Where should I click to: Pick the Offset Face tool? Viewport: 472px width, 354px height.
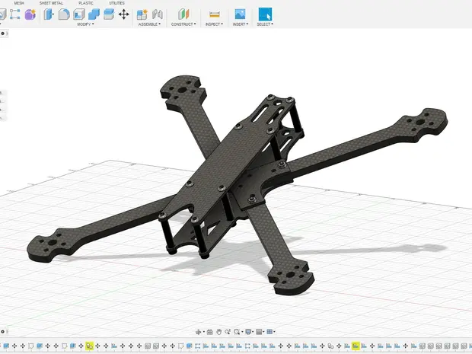click(x=109, y=14)
